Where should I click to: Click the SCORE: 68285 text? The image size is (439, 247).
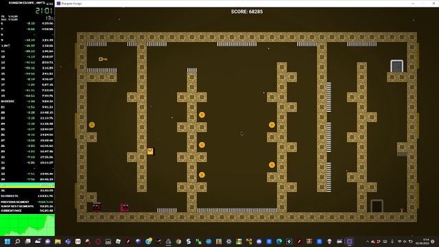point(247,12)
